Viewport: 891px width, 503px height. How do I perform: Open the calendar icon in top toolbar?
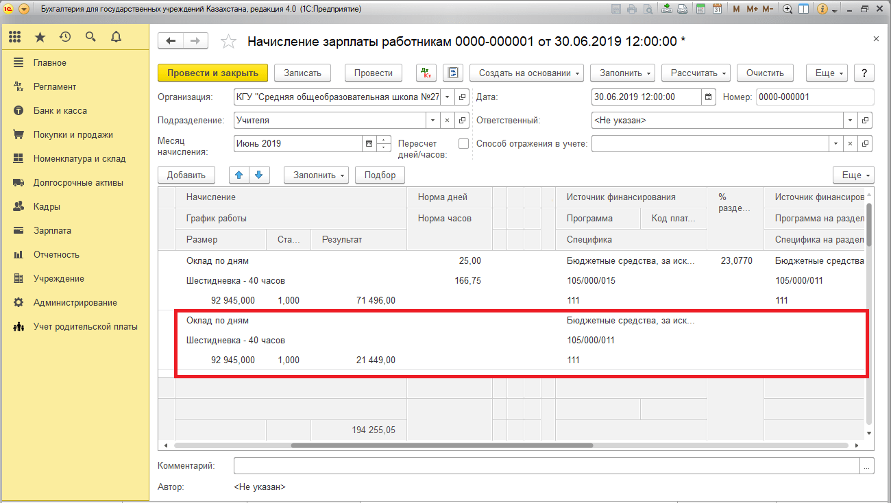[716, 9]
